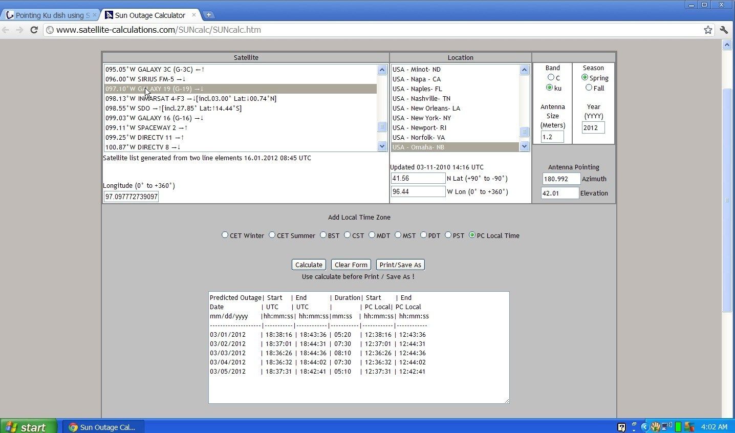This screenshot has width=735, height=433.
Task: Select USA - Napa - CA location
Action: [x=455, y=79]
